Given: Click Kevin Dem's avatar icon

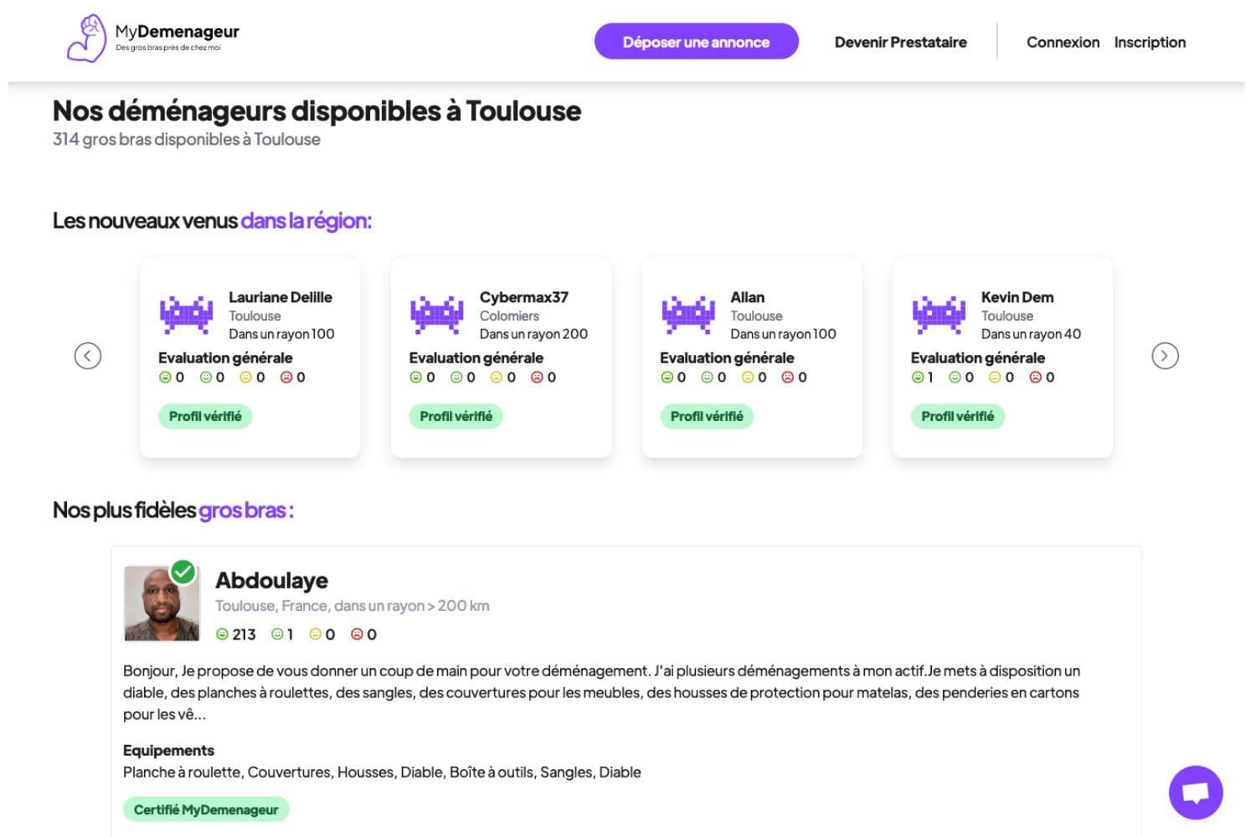Looking at the screenshot, I should [939, 315].
